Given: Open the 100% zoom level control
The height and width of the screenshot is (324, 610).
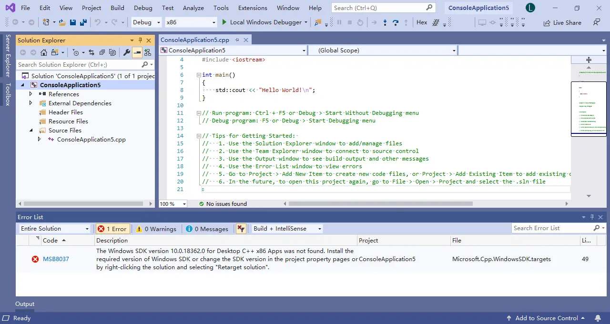Looking at the screenshot, I should tap(173, 203).
